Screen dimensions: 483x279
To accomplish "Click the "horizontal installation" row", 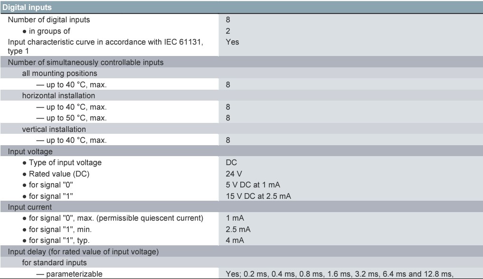I will pyautogui.click(x=241, y=96).
